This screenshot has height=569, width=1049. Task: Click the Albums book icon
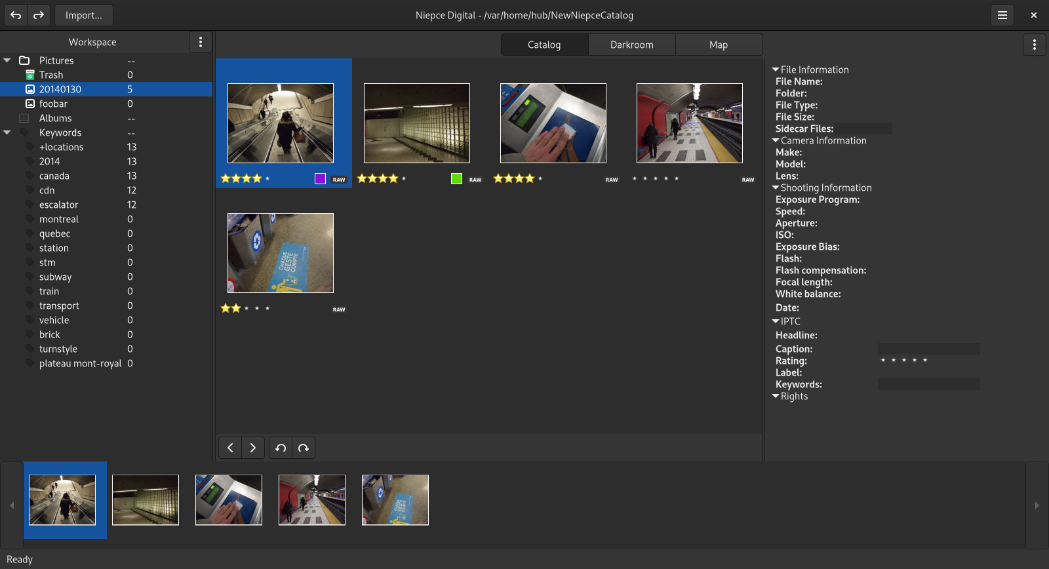tap(24, 118)
